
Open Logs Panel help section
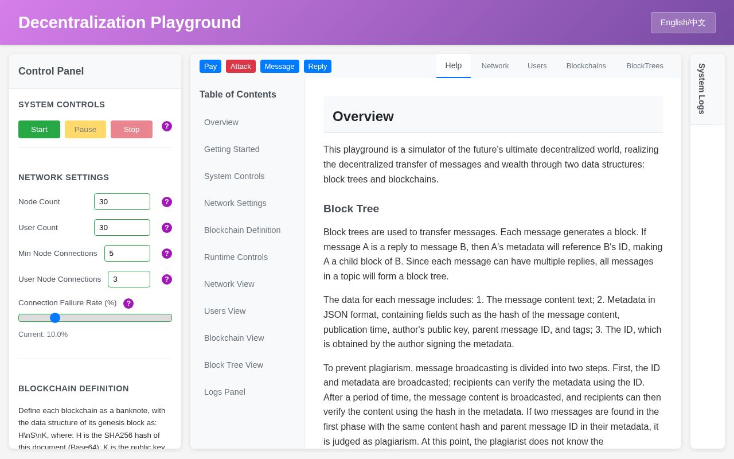[247, 392]
